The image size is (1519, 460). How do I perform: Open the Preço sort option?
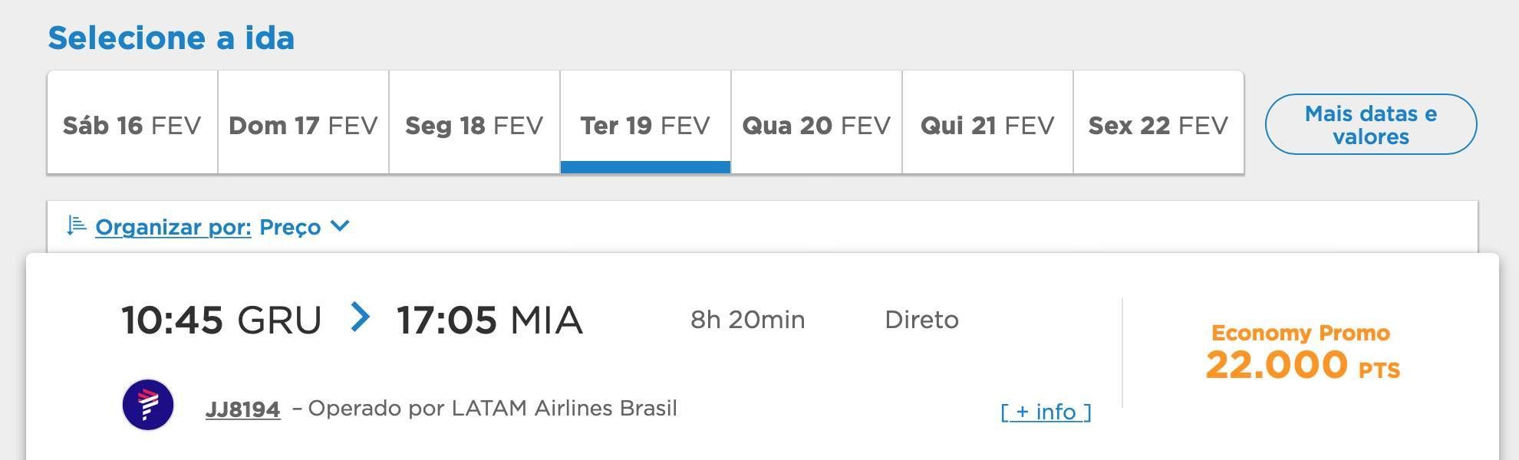coord(290,227)
